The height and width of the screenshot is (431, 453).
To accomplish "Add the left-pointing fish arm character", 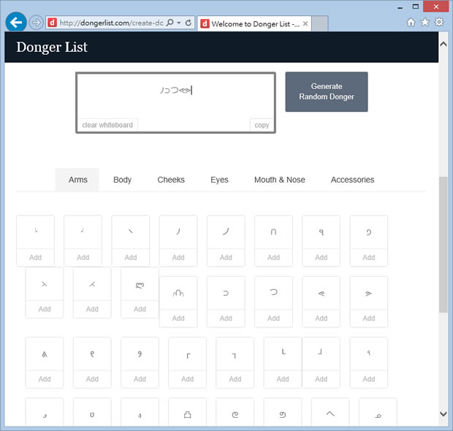I will (x=321, y=319).
